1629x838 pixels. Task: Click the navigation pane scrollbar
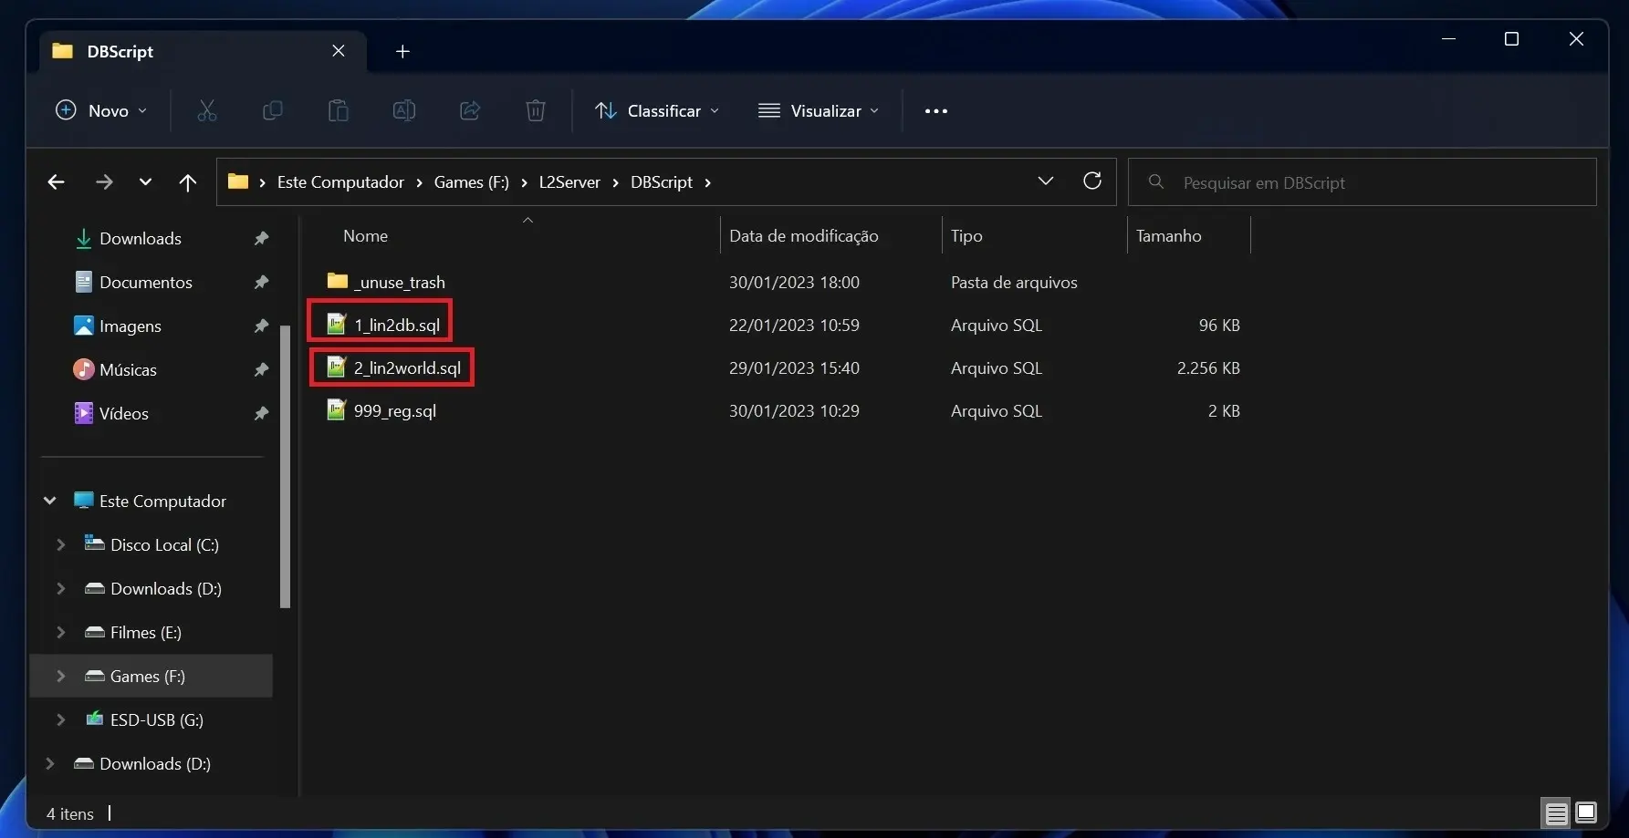tap(285, 466)
